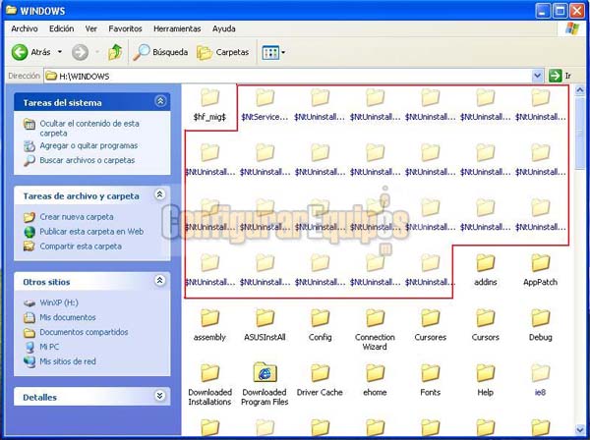Screen dimensions: 590x440
Task: Expand the address bar dropdown arrow
Action: coord(538,76)
